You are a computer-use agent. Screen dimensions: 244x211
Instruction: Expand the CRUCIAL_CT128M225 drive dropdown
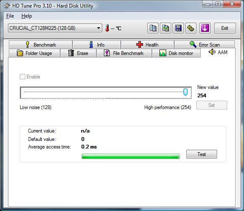click(55, 28)
